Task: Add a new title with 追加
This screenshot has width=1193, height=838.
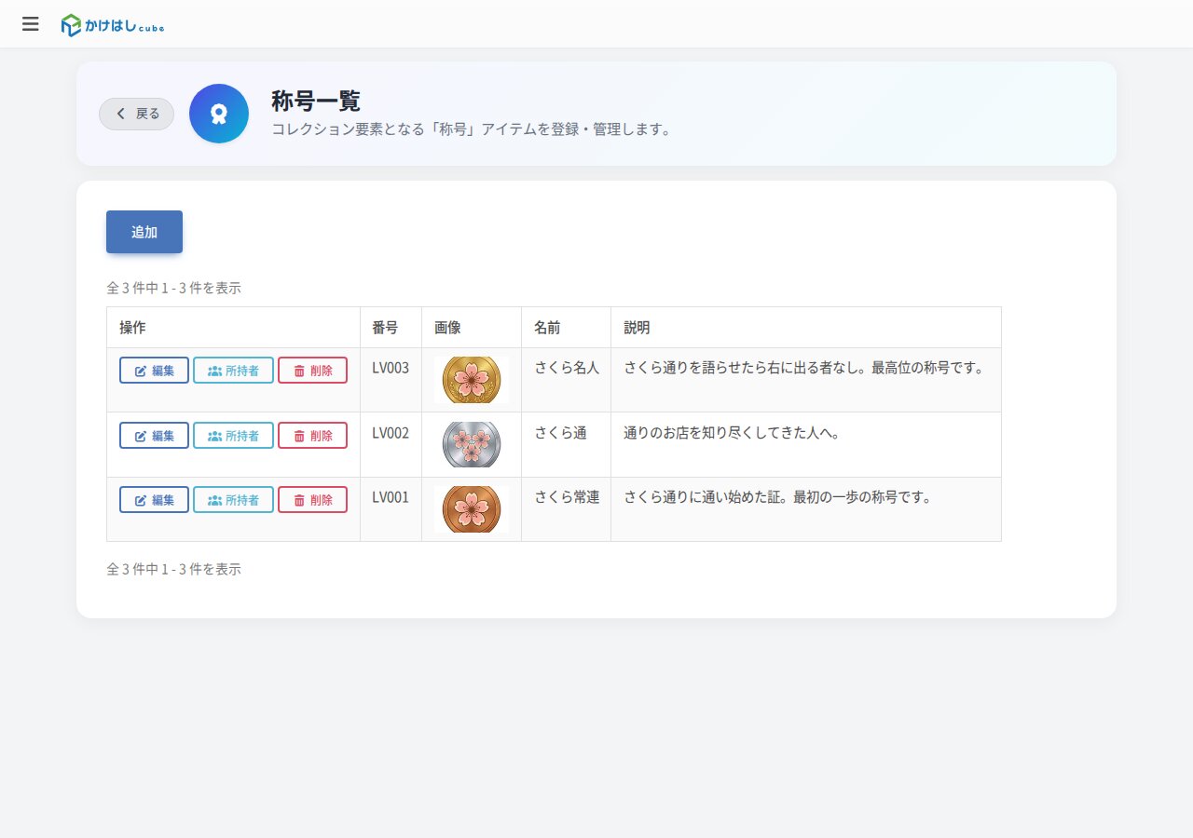Action: pos(144,232)
